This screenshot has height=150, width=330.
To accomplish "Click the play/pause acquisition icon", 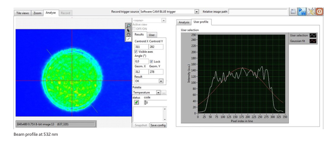I will pyautogui.click(x=302, y=12).
